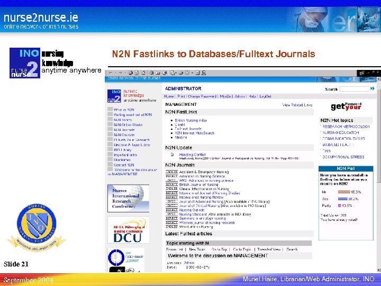
Task: Click Nurses International Research Conference banner
Action: point(128,198)
